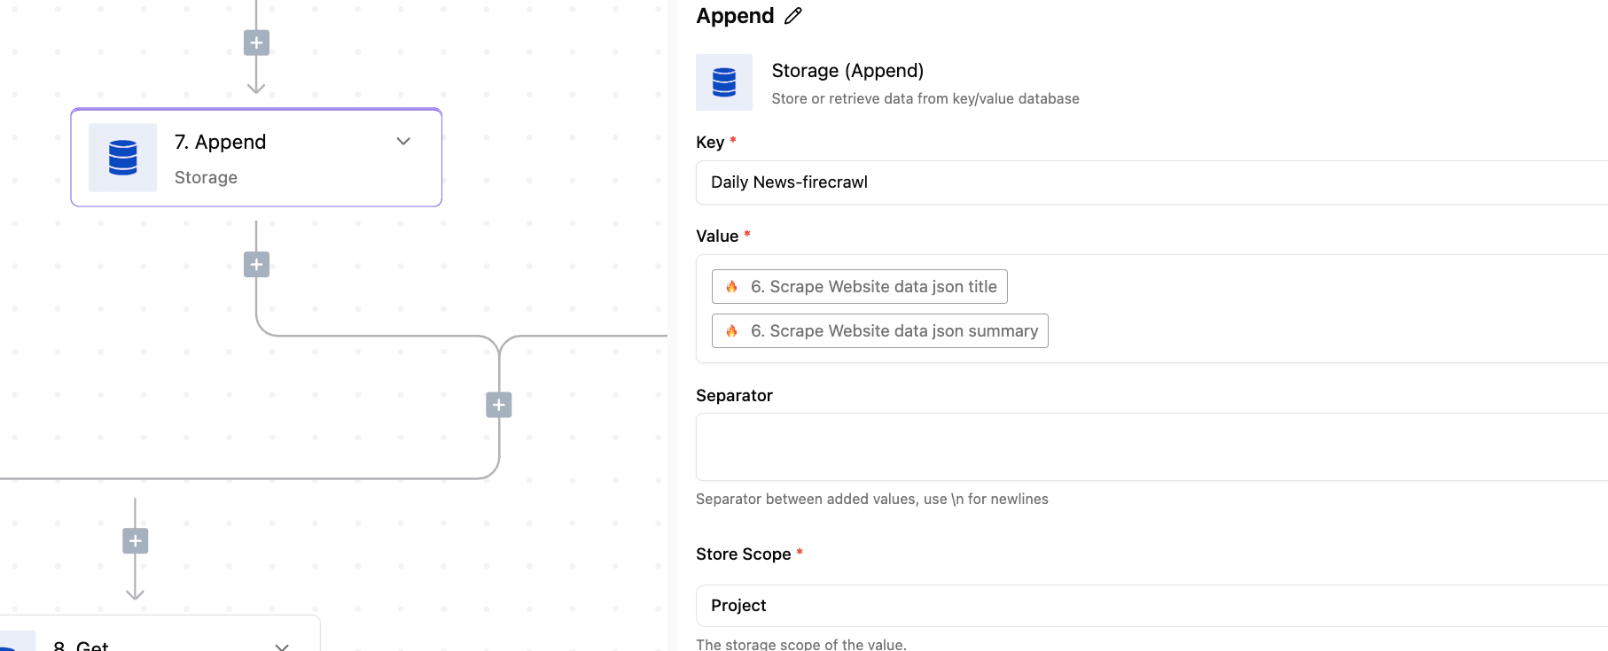The height and width of the screenshot is (651, 1608).
Task: Click the flame icon on json title chip
Action: click(x=732, y=286)
